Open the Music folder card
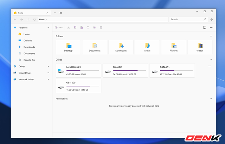The width and height of the screenshot is (225, 144). coord(147,47)
